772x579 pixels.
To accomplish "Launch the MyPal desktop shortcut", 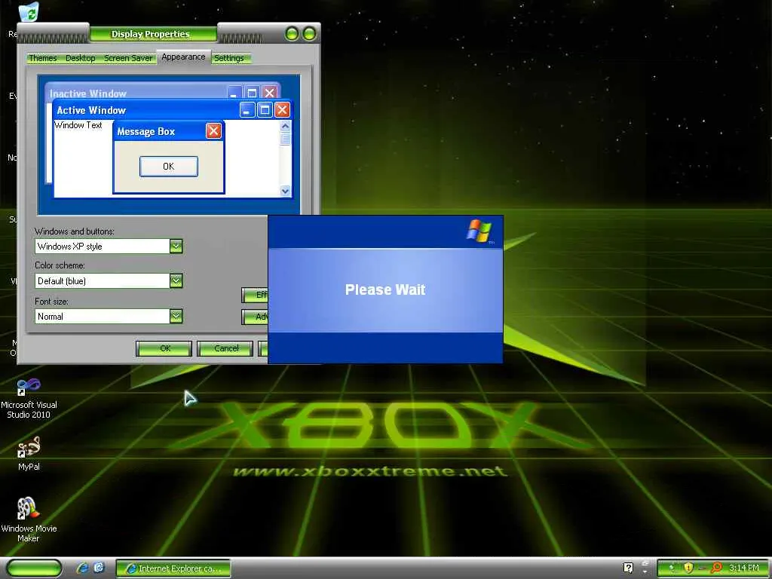I will (x=29, y=454).
